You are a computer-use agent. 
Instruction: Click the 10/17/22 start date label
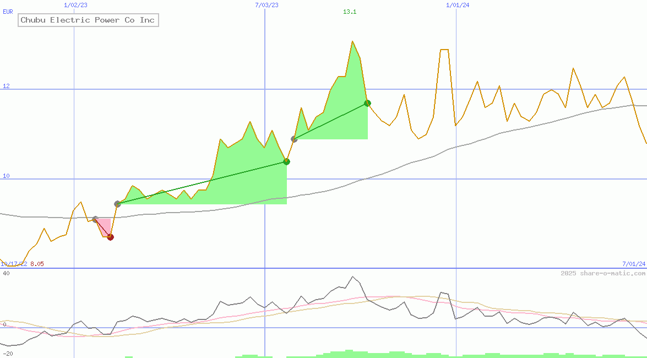click(14, 264)
